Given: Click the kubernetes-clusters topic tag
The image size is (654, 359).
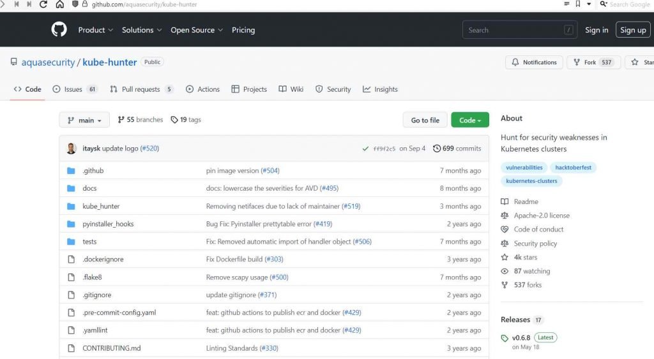Looking at the screenshot, I should pyautogui.click(x=531, y=180).
